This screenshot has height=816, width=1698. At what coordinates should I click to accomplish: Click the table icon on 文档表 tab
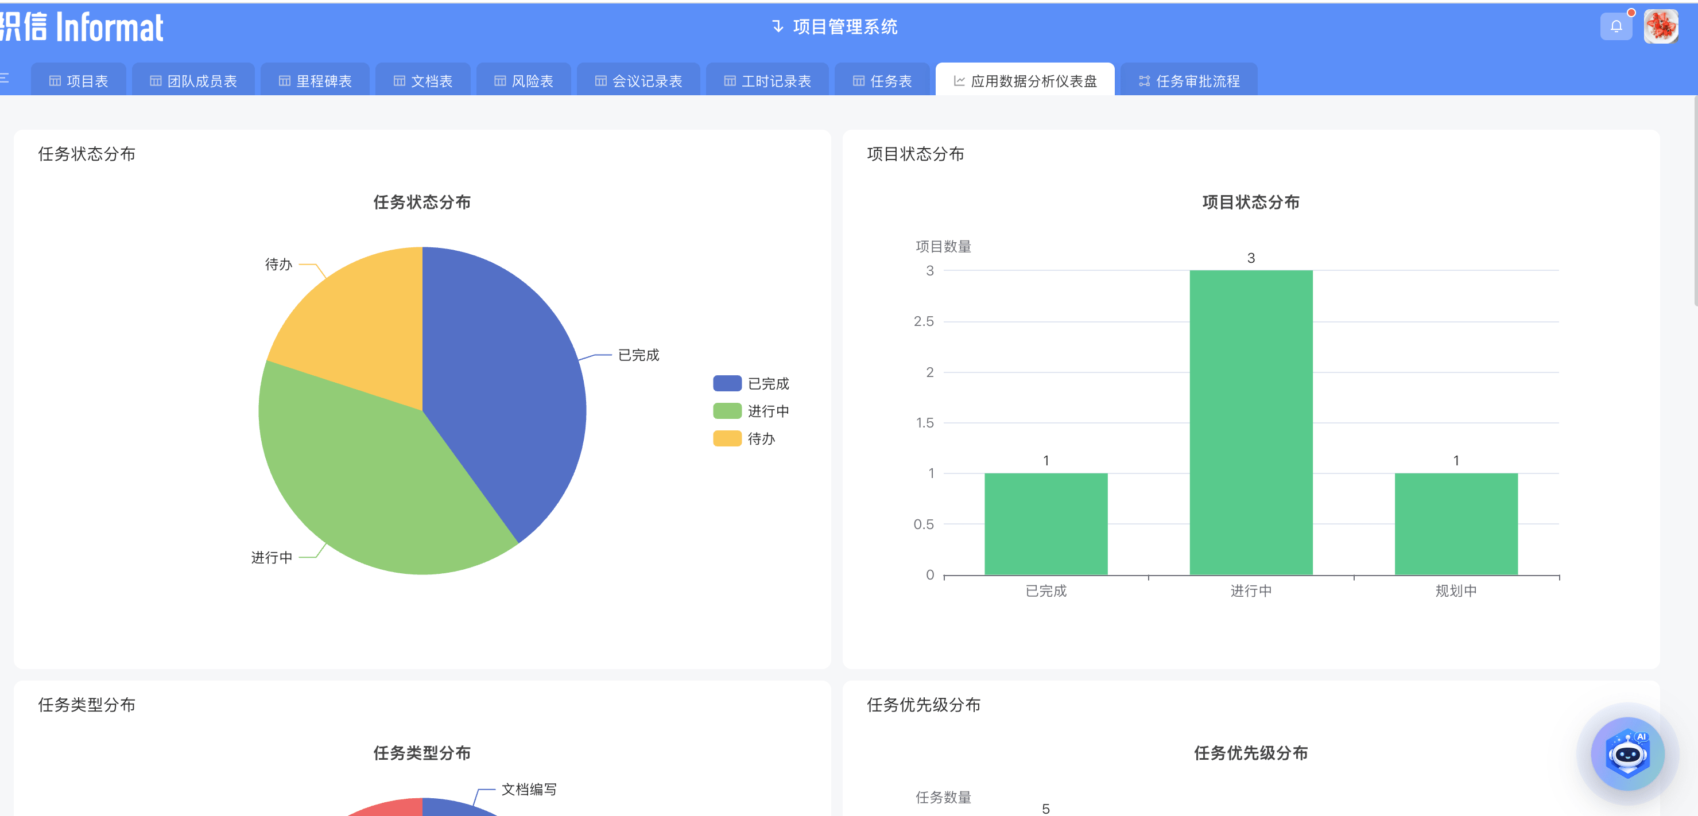click(399, 81)
